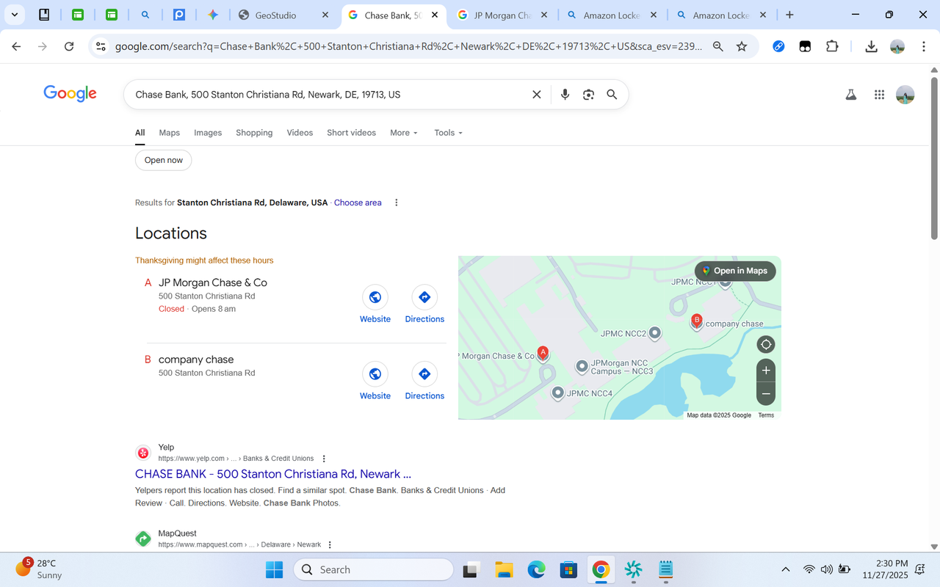The width and height of the screenshot is (940, 587).
Task: Open Microsoft Edge from taskbar
Action: 536,569
